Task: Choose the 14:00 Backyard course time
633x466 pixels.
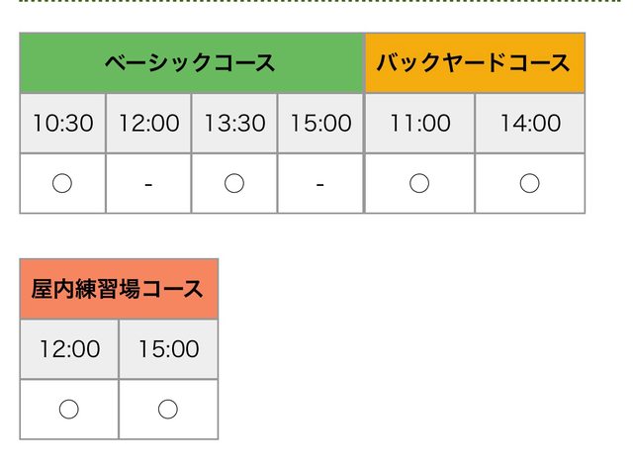Action: pyautogui.click(x=529, y=124)
